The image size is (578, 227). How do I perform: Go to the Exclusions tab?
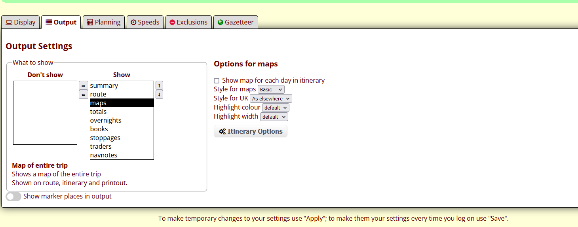tap(188, 22)
